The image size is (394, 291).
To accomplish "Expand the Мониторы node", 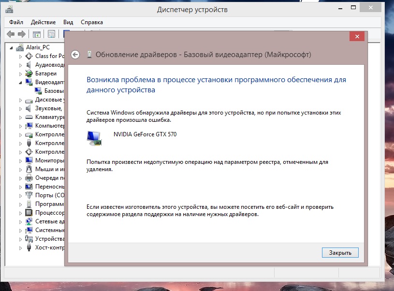I will [x=21, y=161].
